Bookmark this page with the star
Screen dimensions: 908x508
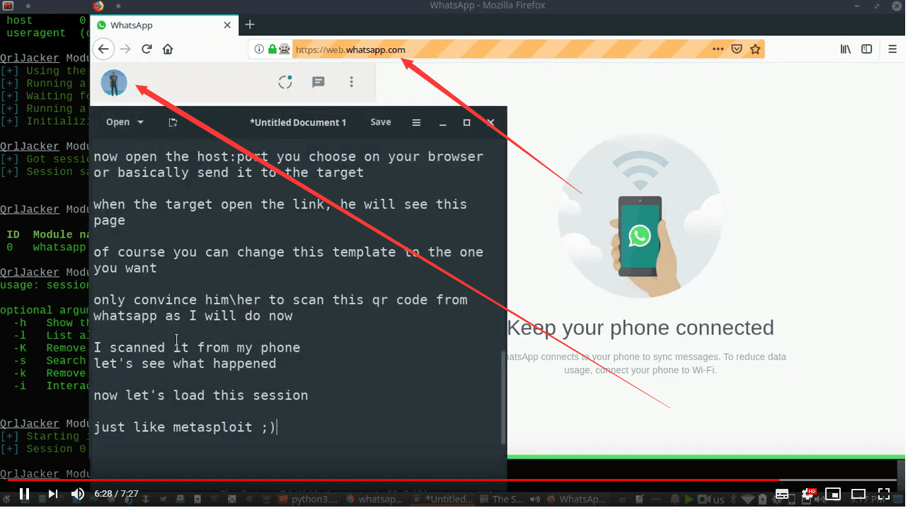pyautogui.click(x=755, y=50)
